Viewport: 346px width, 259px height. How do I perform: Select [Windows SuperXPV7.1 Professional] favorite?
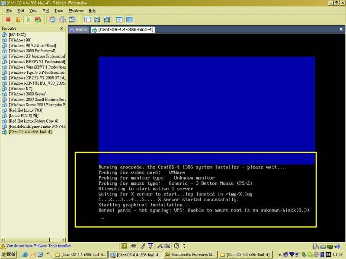(x=34, y=67)
